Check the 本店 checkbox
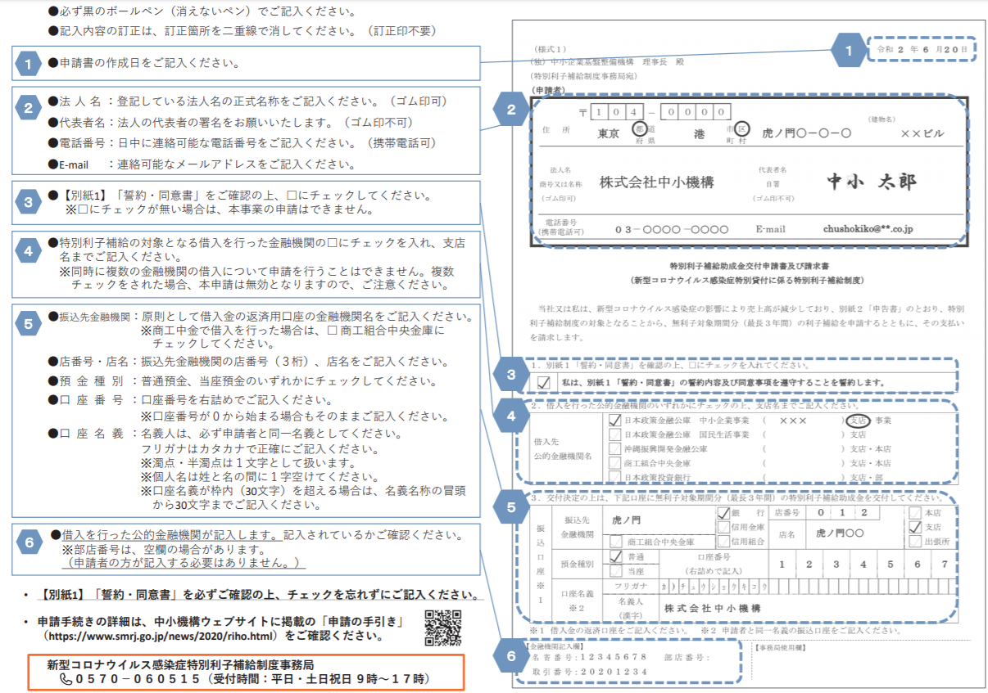The height and width of the screenshot is (693, 988). (915, 513)
